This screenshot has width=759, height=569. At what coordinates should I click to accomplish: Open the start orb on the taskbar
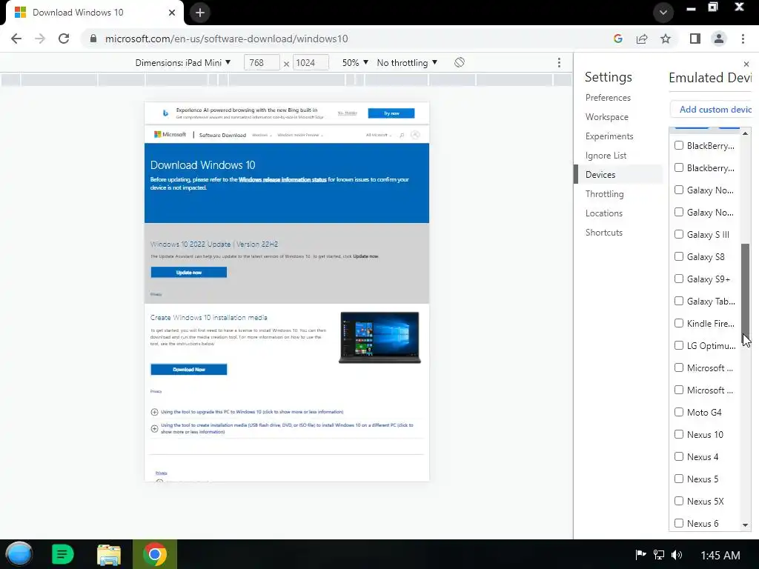(19, 554)
